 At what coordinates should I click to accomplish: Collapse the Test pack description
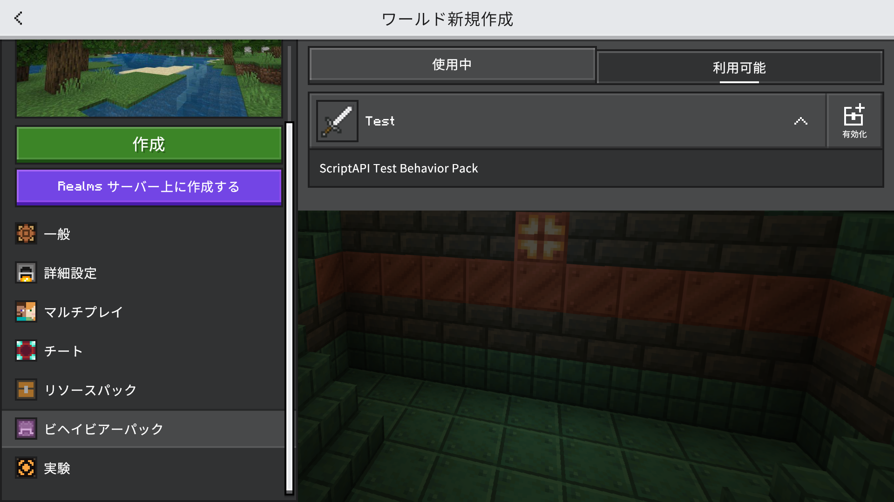[800, 121]
